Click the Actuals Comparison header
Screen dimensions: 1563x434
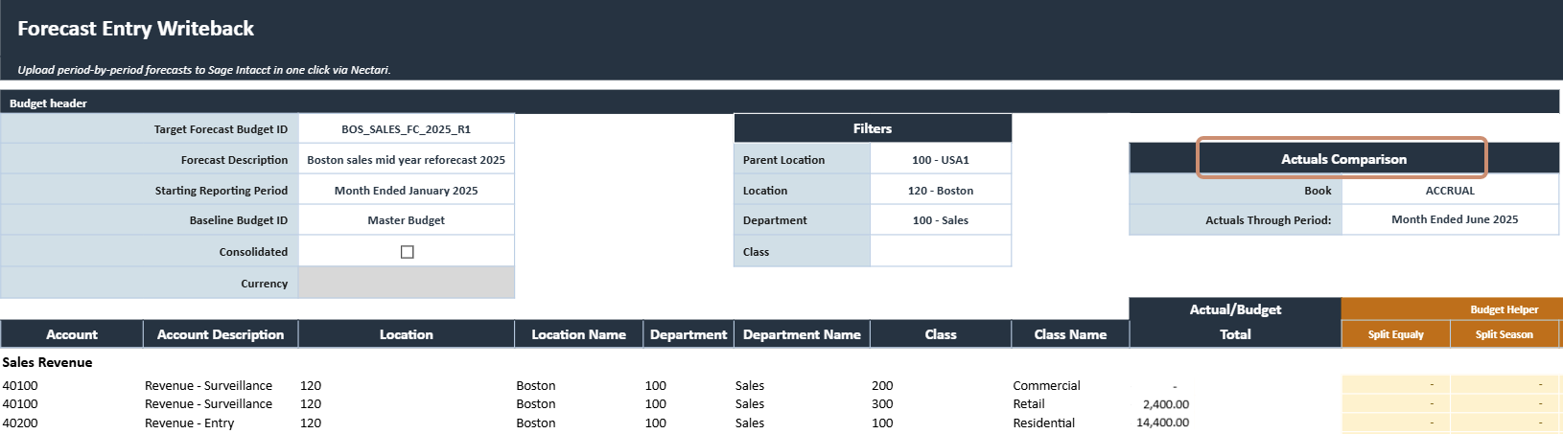tap(1343, 159)
